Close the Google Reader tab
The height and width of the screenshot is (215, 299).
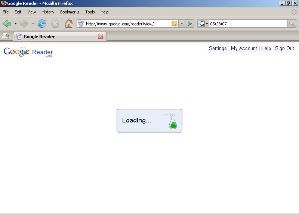101,37
